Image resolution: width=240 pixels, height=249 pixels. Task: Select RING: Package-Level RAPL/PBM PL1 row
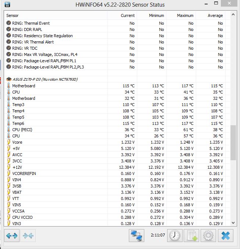pos(117,61)
